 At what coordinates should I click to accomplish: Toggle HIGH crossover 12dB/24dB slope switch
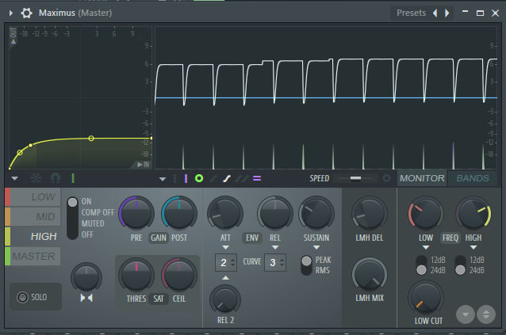[460, 265]
